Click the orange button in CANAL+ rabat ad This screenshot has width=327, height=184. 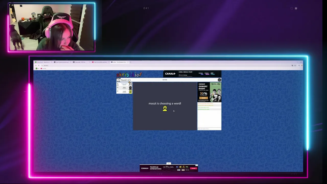pos(204,98)
